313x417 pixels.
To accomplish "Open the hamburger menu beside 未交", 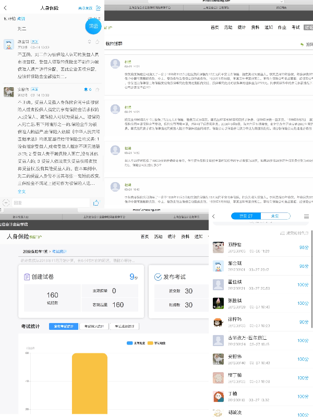I will coord(306,216).
